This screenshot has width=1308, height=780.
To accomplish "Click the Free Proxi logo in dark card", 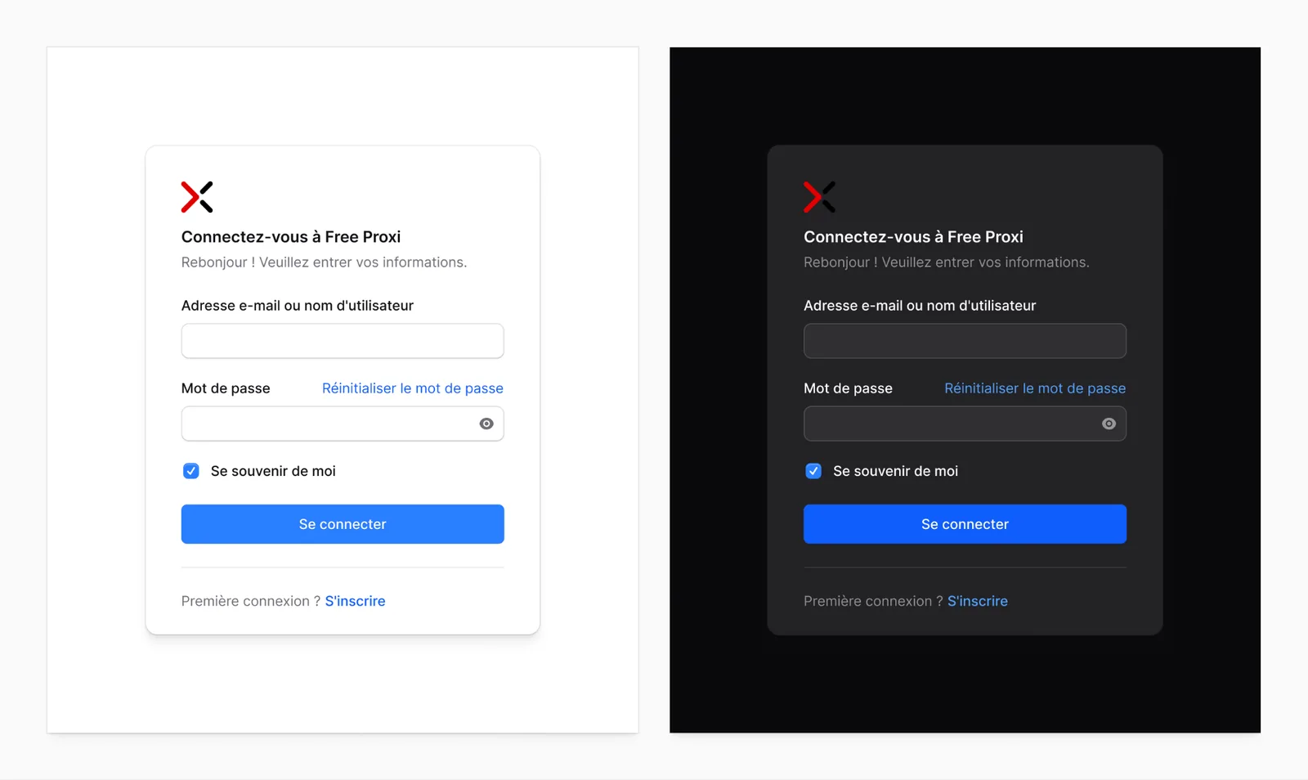I will click(819, 197).
